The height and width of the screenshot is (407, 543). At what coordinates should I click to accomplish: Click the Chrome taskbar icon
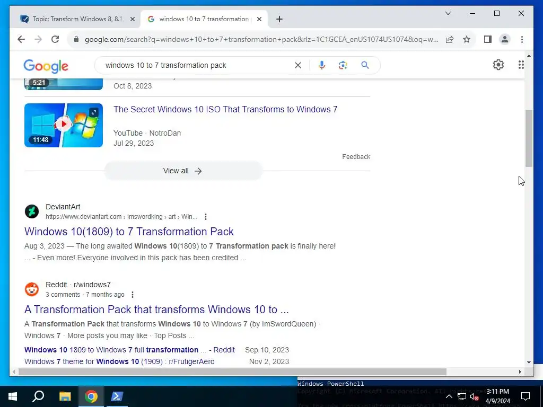pyautogui.click(x=91, y=396)
